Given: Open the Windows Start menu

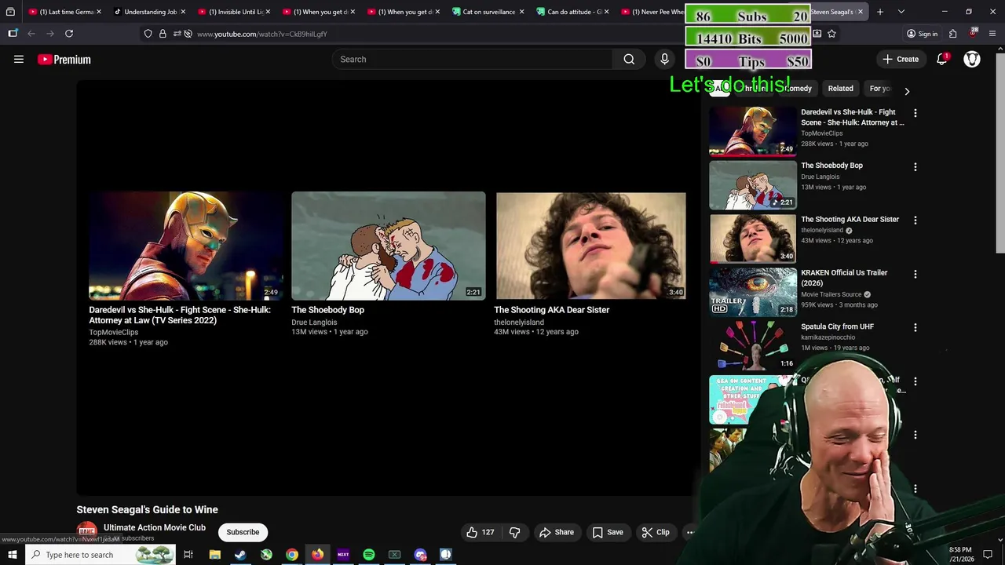Looking at the screenshot, I should pos(13,555).
